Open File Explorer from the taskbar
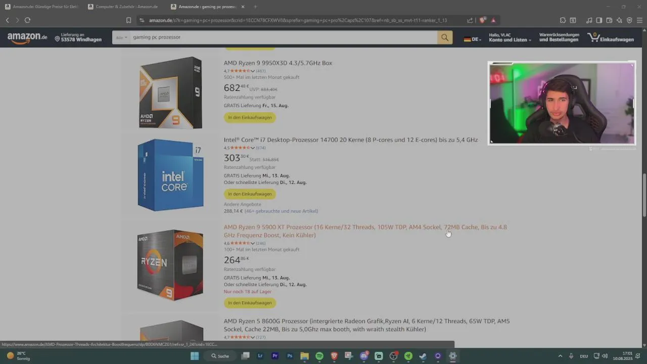 click(x=305, y=356)
